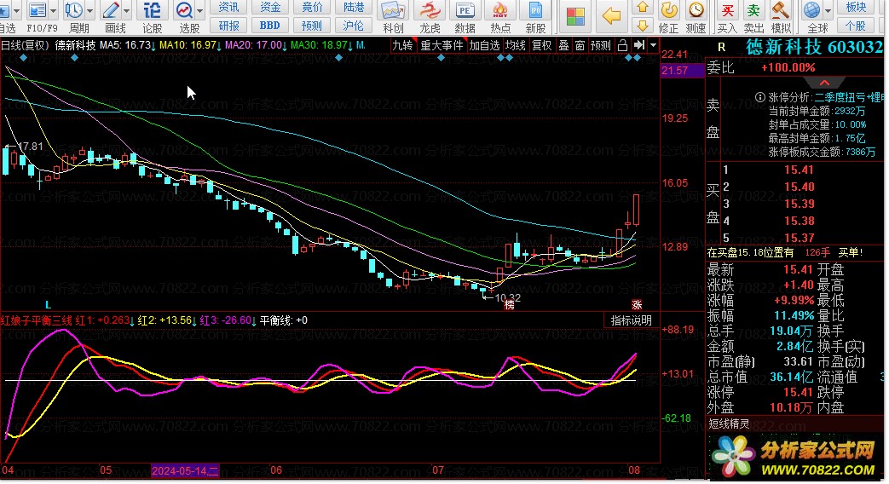
Task: Open the 科创 board icon
Action: tap(393, 10)
